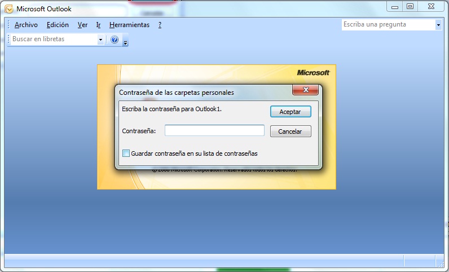Open the Edición menu
The height and width of the screenshot is (272, 449).
58,25
